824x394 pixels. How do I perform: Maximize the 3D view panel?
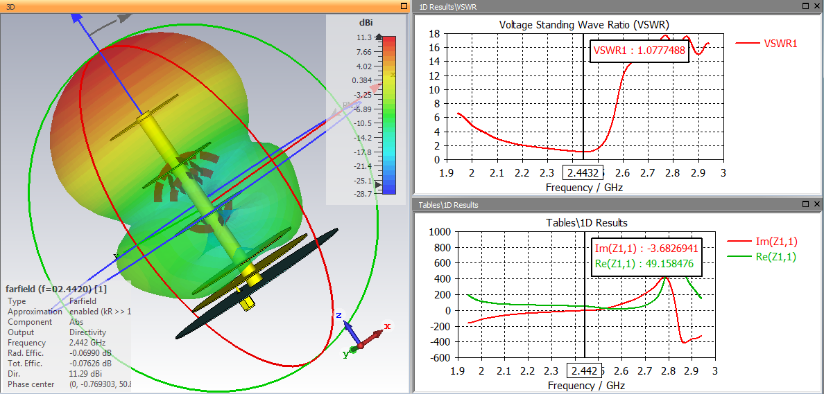(x=404, y=6)
